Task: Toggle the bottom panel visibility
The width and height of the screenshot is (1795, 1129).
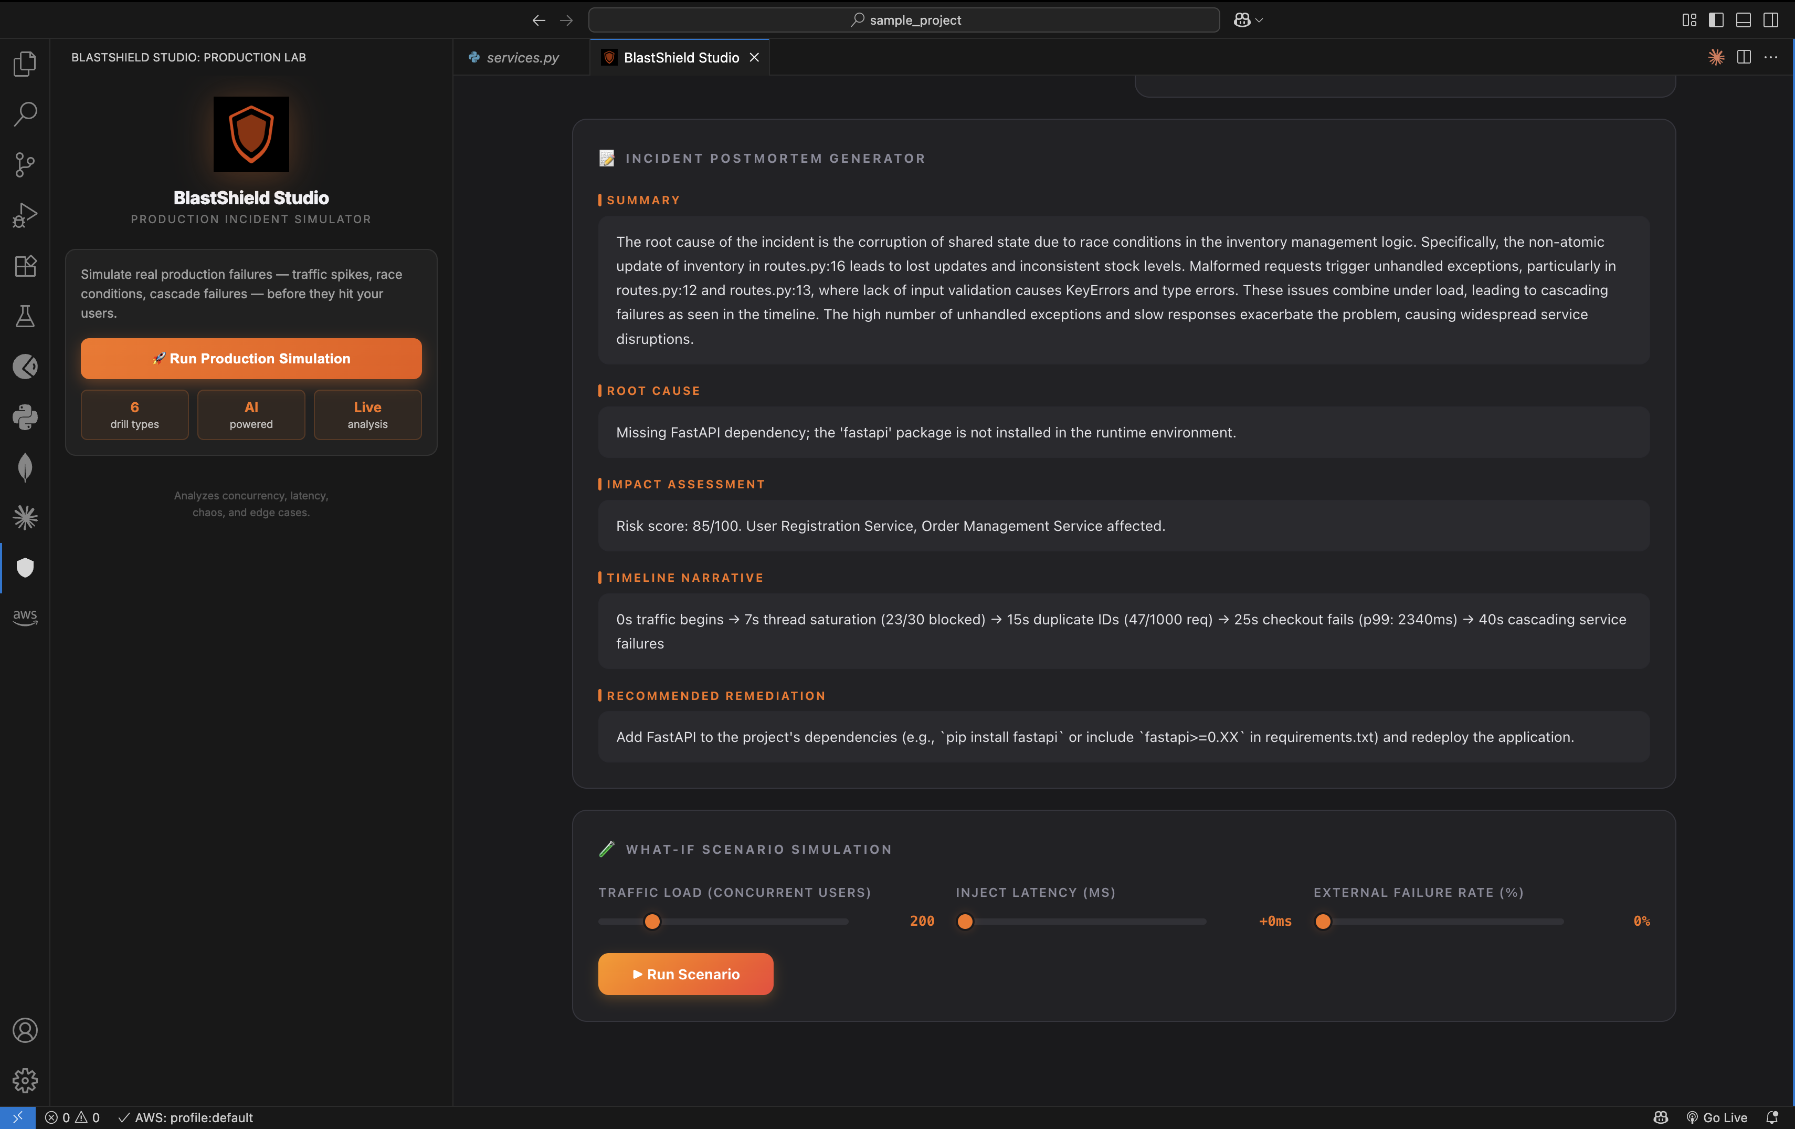Action: (x=1743, y=20)
